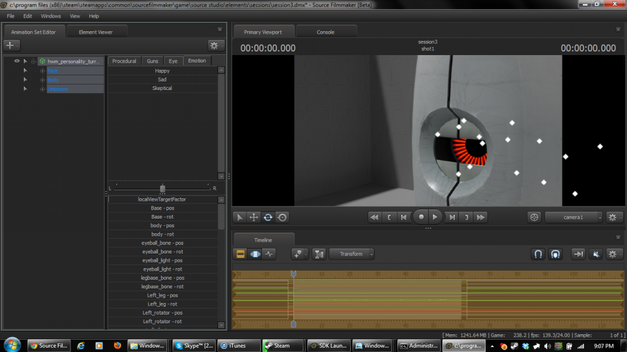
Task: Open the File menu
Action: 11,16
